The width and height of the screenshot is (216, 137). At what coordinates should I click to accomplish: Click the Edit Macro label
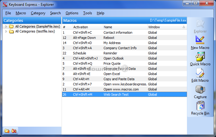coord(200,80)
